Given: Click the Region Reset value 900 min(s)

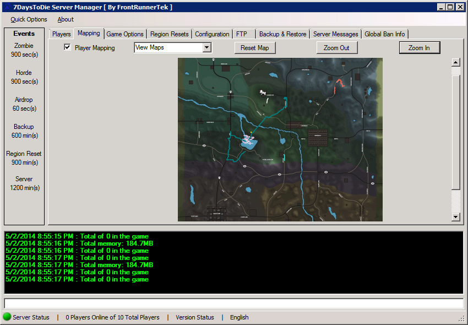Looking at the screenshot, I should 25,162.
